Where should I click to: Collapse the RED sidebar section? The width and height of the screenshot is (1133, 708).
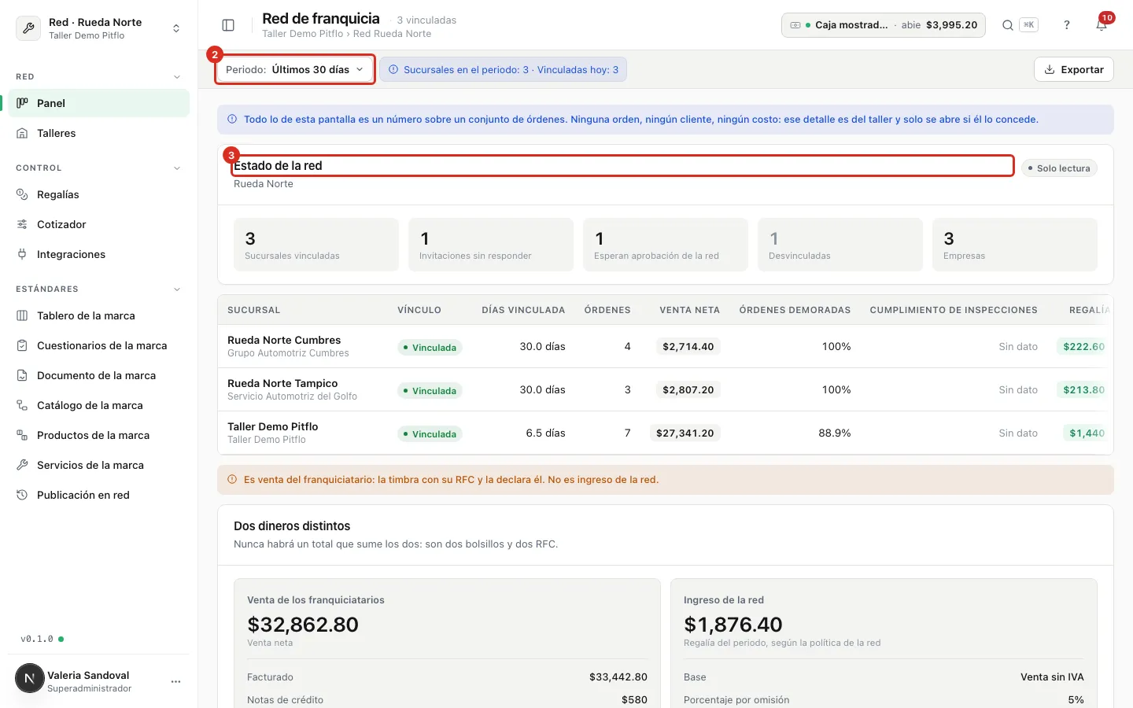tap(177, 77)
